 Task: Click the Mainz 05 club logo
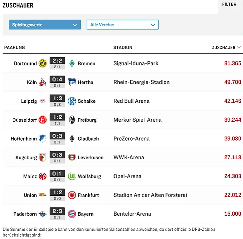43,176
